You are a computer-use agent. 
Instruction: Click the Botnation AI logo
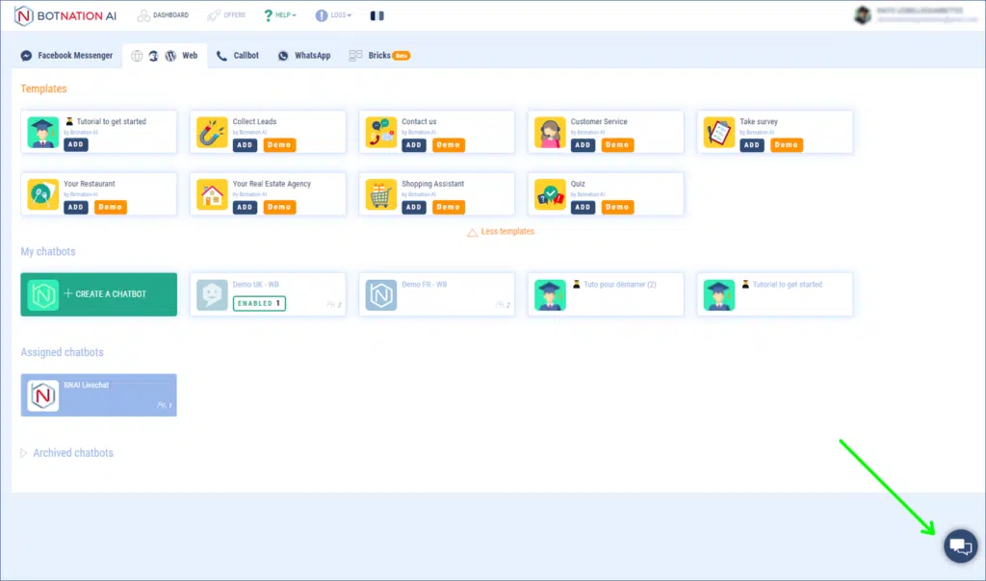click(67, 15)
